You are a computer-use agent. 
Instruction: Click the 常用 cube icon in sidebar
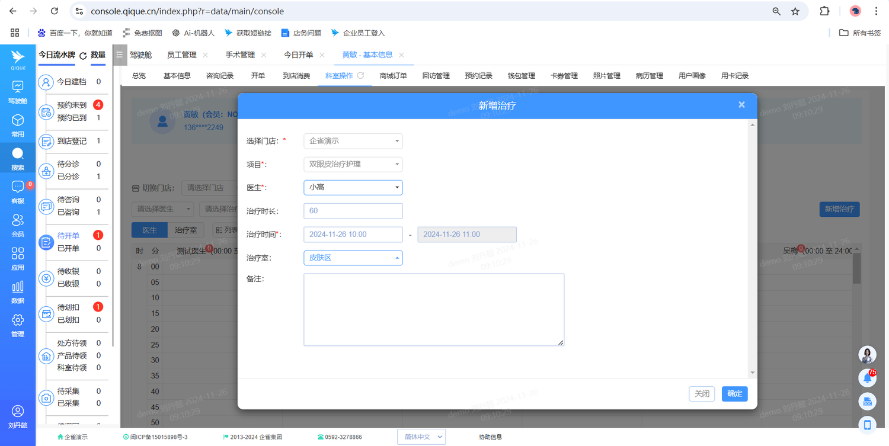[x=18, y=121]
